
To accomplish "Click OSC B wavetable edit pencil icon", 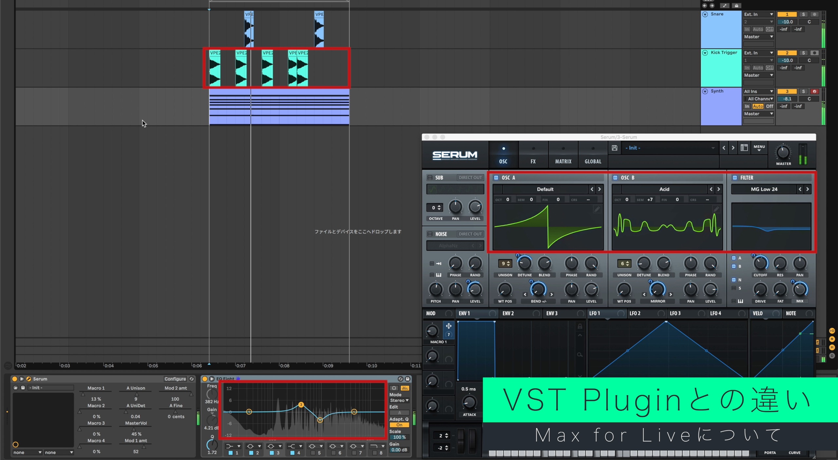I will [716, 209].
